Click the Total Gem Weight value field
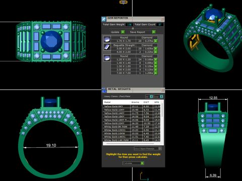The image size is (242, 181). tap(129, 25)
